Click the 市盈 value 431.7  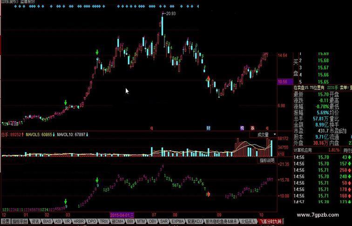coord(324,131)
